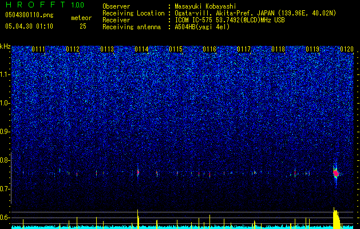
Task: Click the Ogata-vill. Akita-Pref. location text
Action: pyautogui.click(x=255, y=13)
